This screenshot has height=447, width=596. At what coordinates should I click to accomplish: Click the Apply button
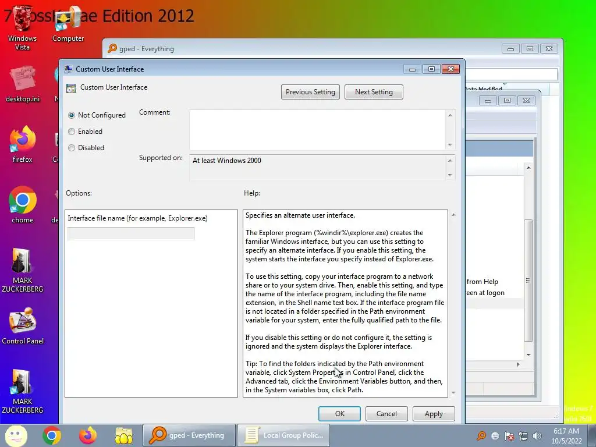tap(434, 414)
